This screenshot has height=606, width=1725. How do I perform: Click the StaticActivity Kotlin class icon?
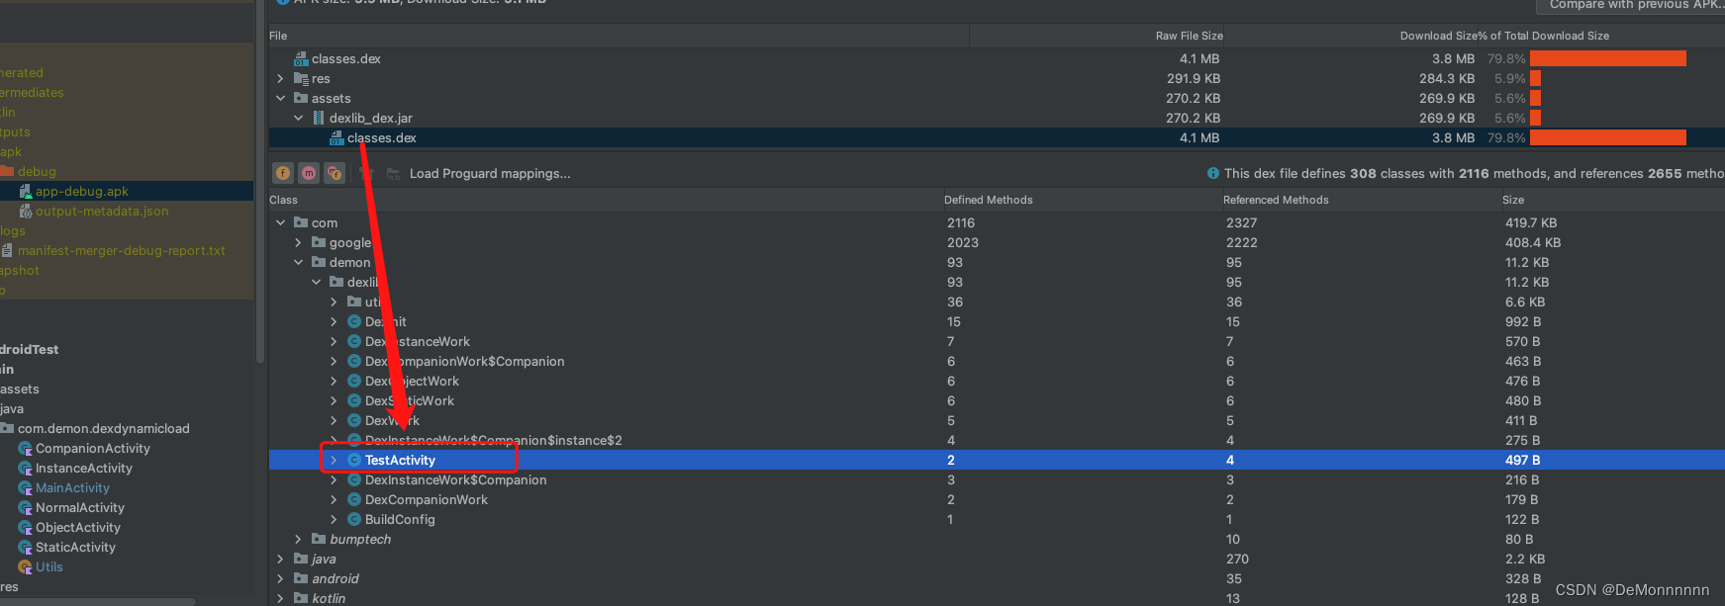click(x=26, y=548)
